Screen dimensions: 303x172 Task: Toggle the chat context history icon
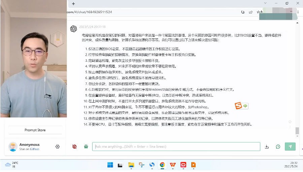(278, 147)
